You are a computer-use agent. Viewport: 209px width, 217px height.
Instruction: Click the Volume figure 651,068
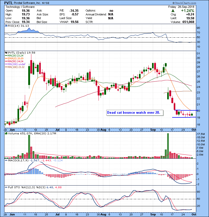(x=188, y=22)
